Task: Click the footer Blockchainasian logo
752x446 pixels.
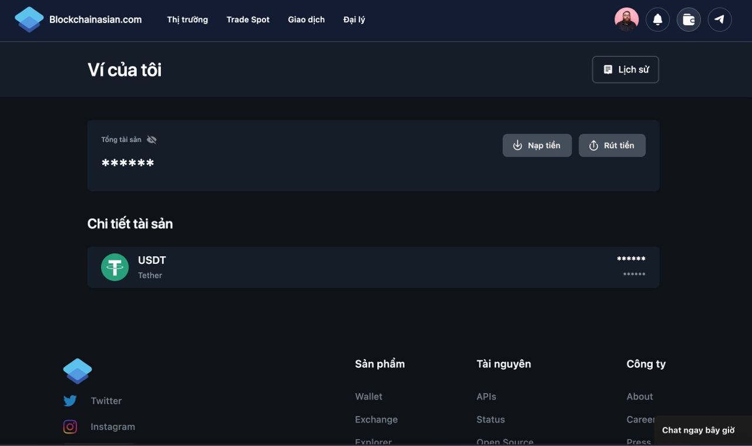Action: coord(78,371)
